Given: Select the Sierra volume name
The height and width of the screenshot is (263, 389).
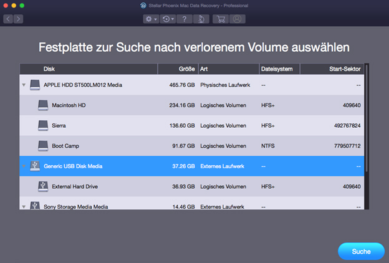Looking at the screenshot, I should coord(59,125).
